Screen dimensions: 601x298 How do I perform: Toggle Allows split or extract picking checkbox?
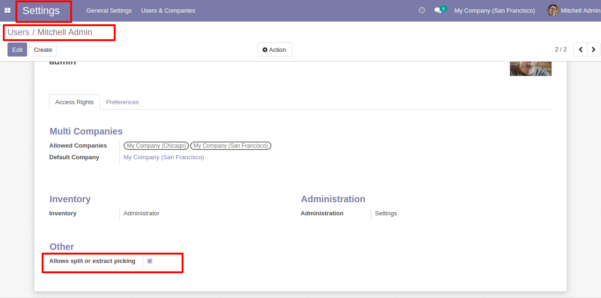click(x=150, y=261)
